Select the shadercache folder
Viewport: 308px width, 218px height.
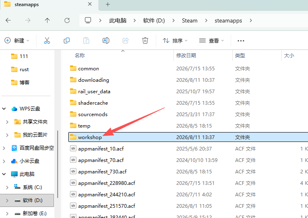[x=188, y=103]
